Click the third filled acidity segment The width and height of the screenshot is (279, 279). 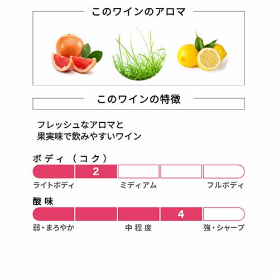point(138,214)
